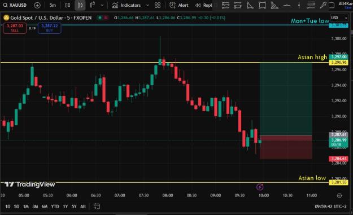Click the blue BUY 3,287.22 button
Screen dimensions: 353x215
pos(50,28)
